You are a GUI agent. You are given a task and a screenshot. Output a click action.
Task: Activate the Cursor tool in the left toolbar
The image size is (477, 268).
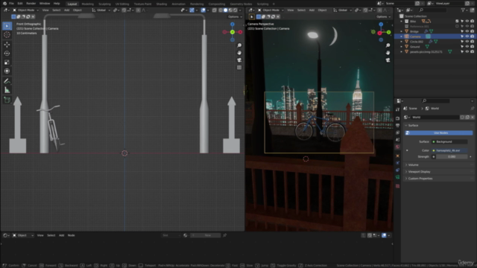(x=7, y=35)
